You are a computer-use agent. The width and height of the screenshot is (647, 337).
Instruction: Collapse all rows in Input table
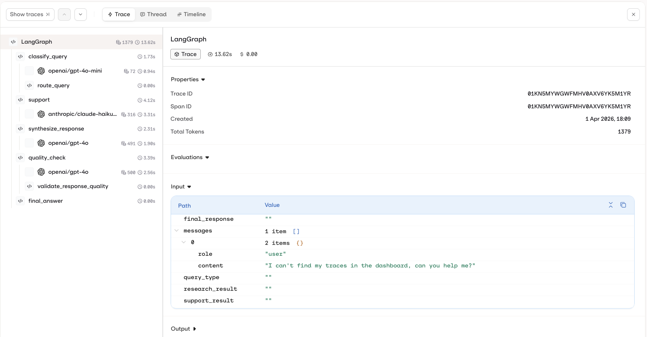coord(611,205)
